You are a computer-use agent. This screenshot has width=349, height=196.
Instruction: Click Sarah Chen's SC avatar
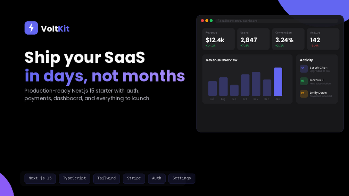pos(304,69)
